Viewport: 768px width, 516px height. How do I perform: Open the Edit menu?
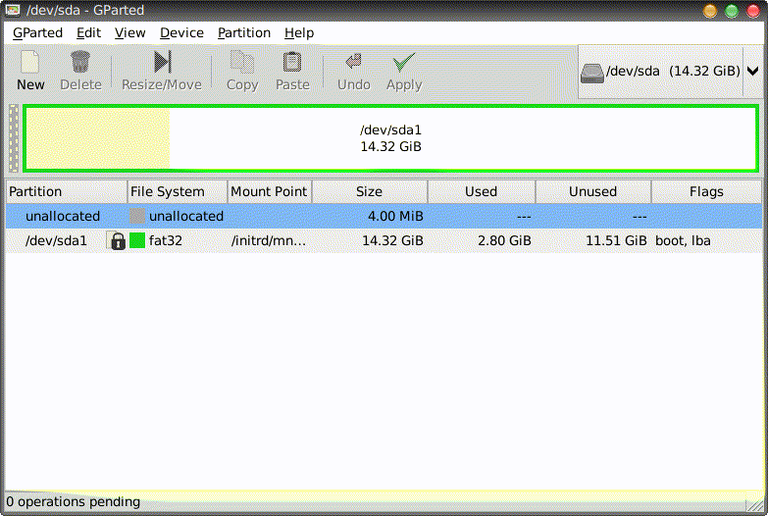tap(88, 32)
